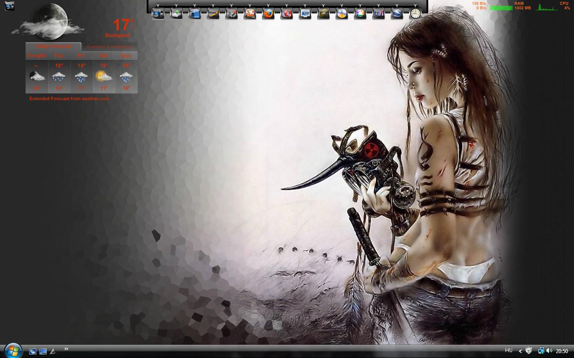This screenshot has width=574, height=358.
Task: Switch to the Current Conditions tab
Action: pyautogui.click(x=109, y=47)
